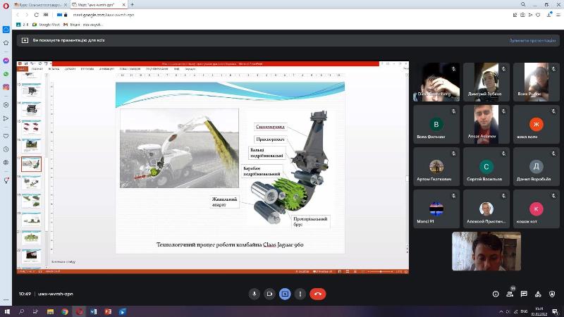
Task: Open the meeting details info icon
Action: [x=495, y=294]
